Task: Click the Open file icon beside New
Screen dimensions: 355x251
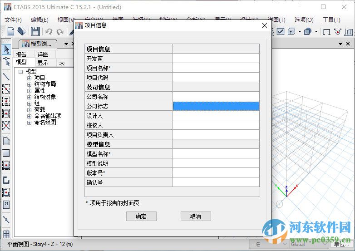Action: pos(22,31)
